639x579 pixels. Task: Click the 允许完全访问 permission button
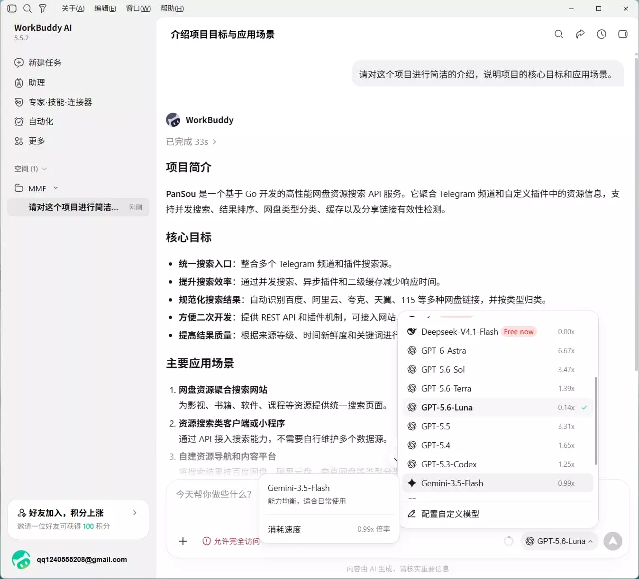(231, 541)
